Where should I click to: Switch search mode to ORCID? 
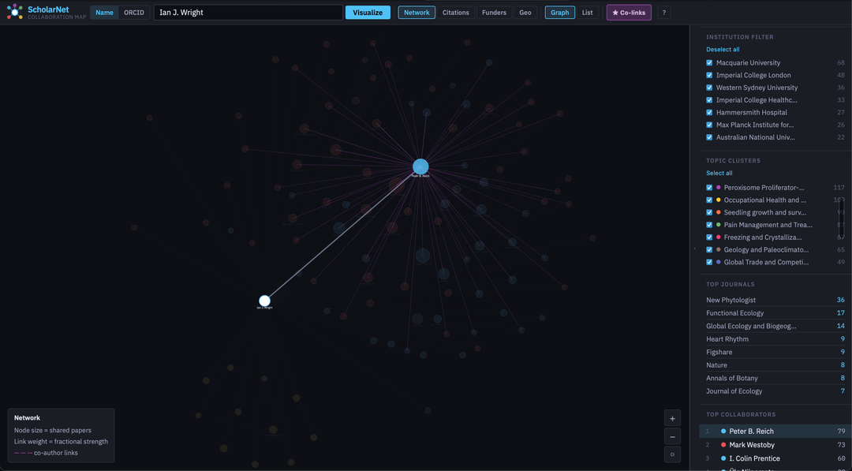click(x=134, y=13)
